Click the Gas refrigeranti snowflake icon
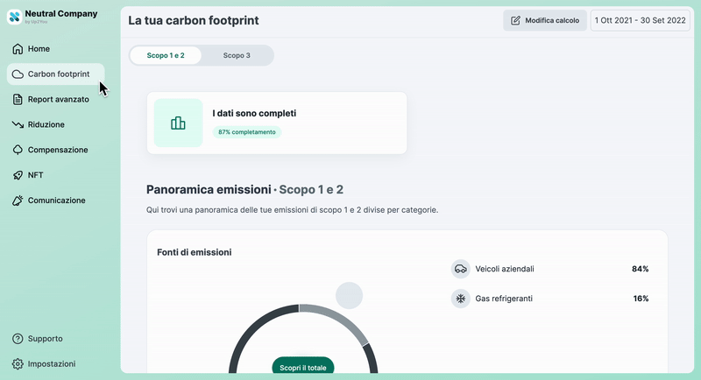This screenshot has height=380, width=701. pyautogui.click(x=460, y=299)
